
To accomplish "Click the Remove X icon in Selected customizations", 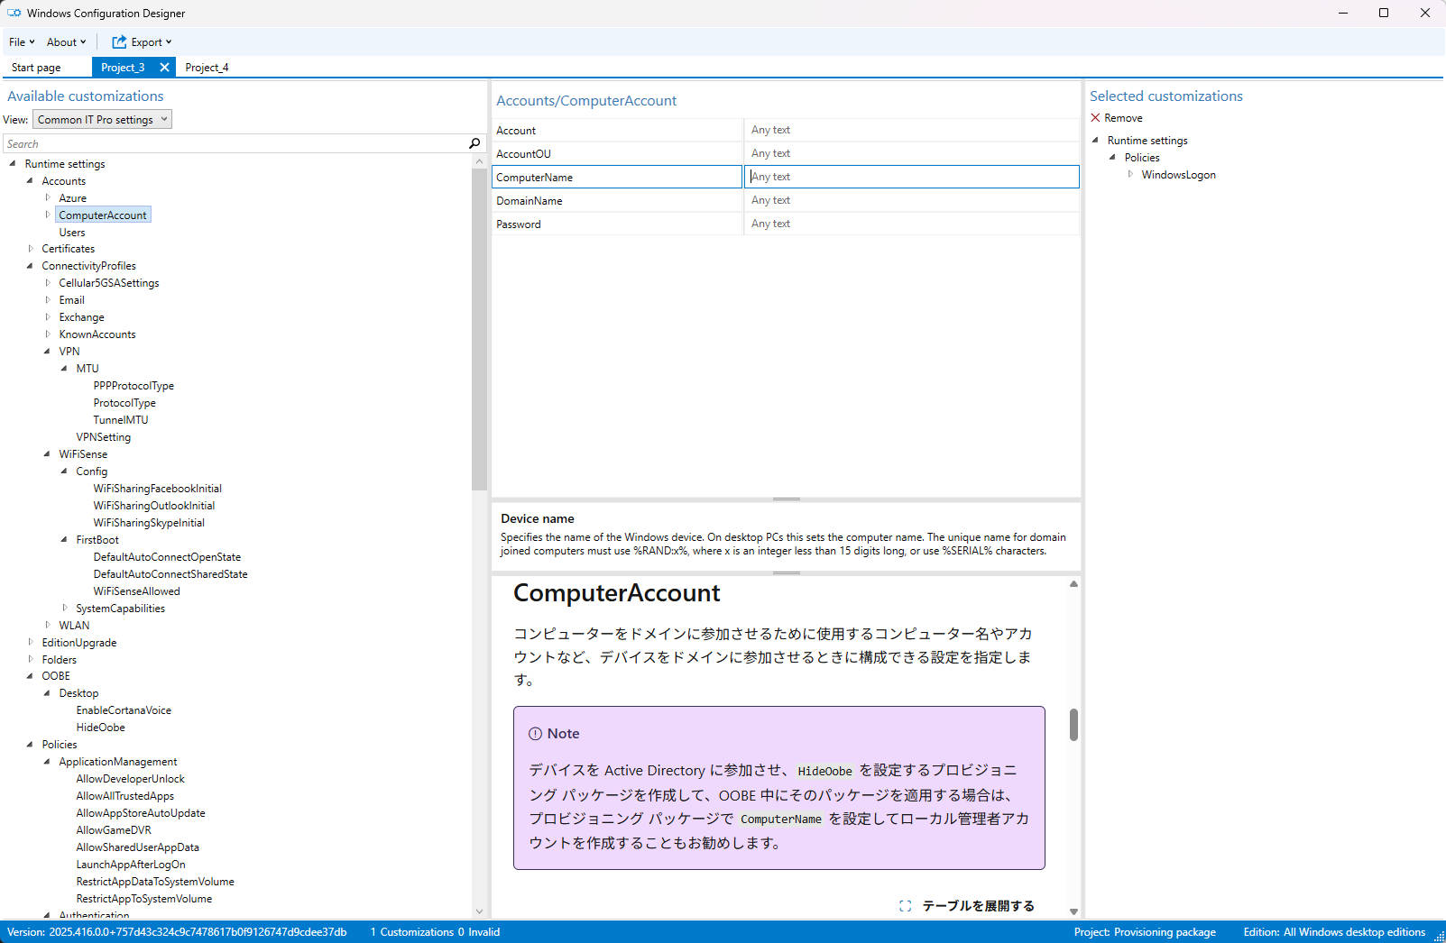I will (x=1095, y=117).
